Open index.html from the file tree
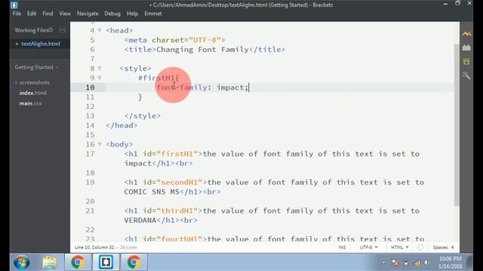Screen dimensions: 483x271 tap(32, 93)
